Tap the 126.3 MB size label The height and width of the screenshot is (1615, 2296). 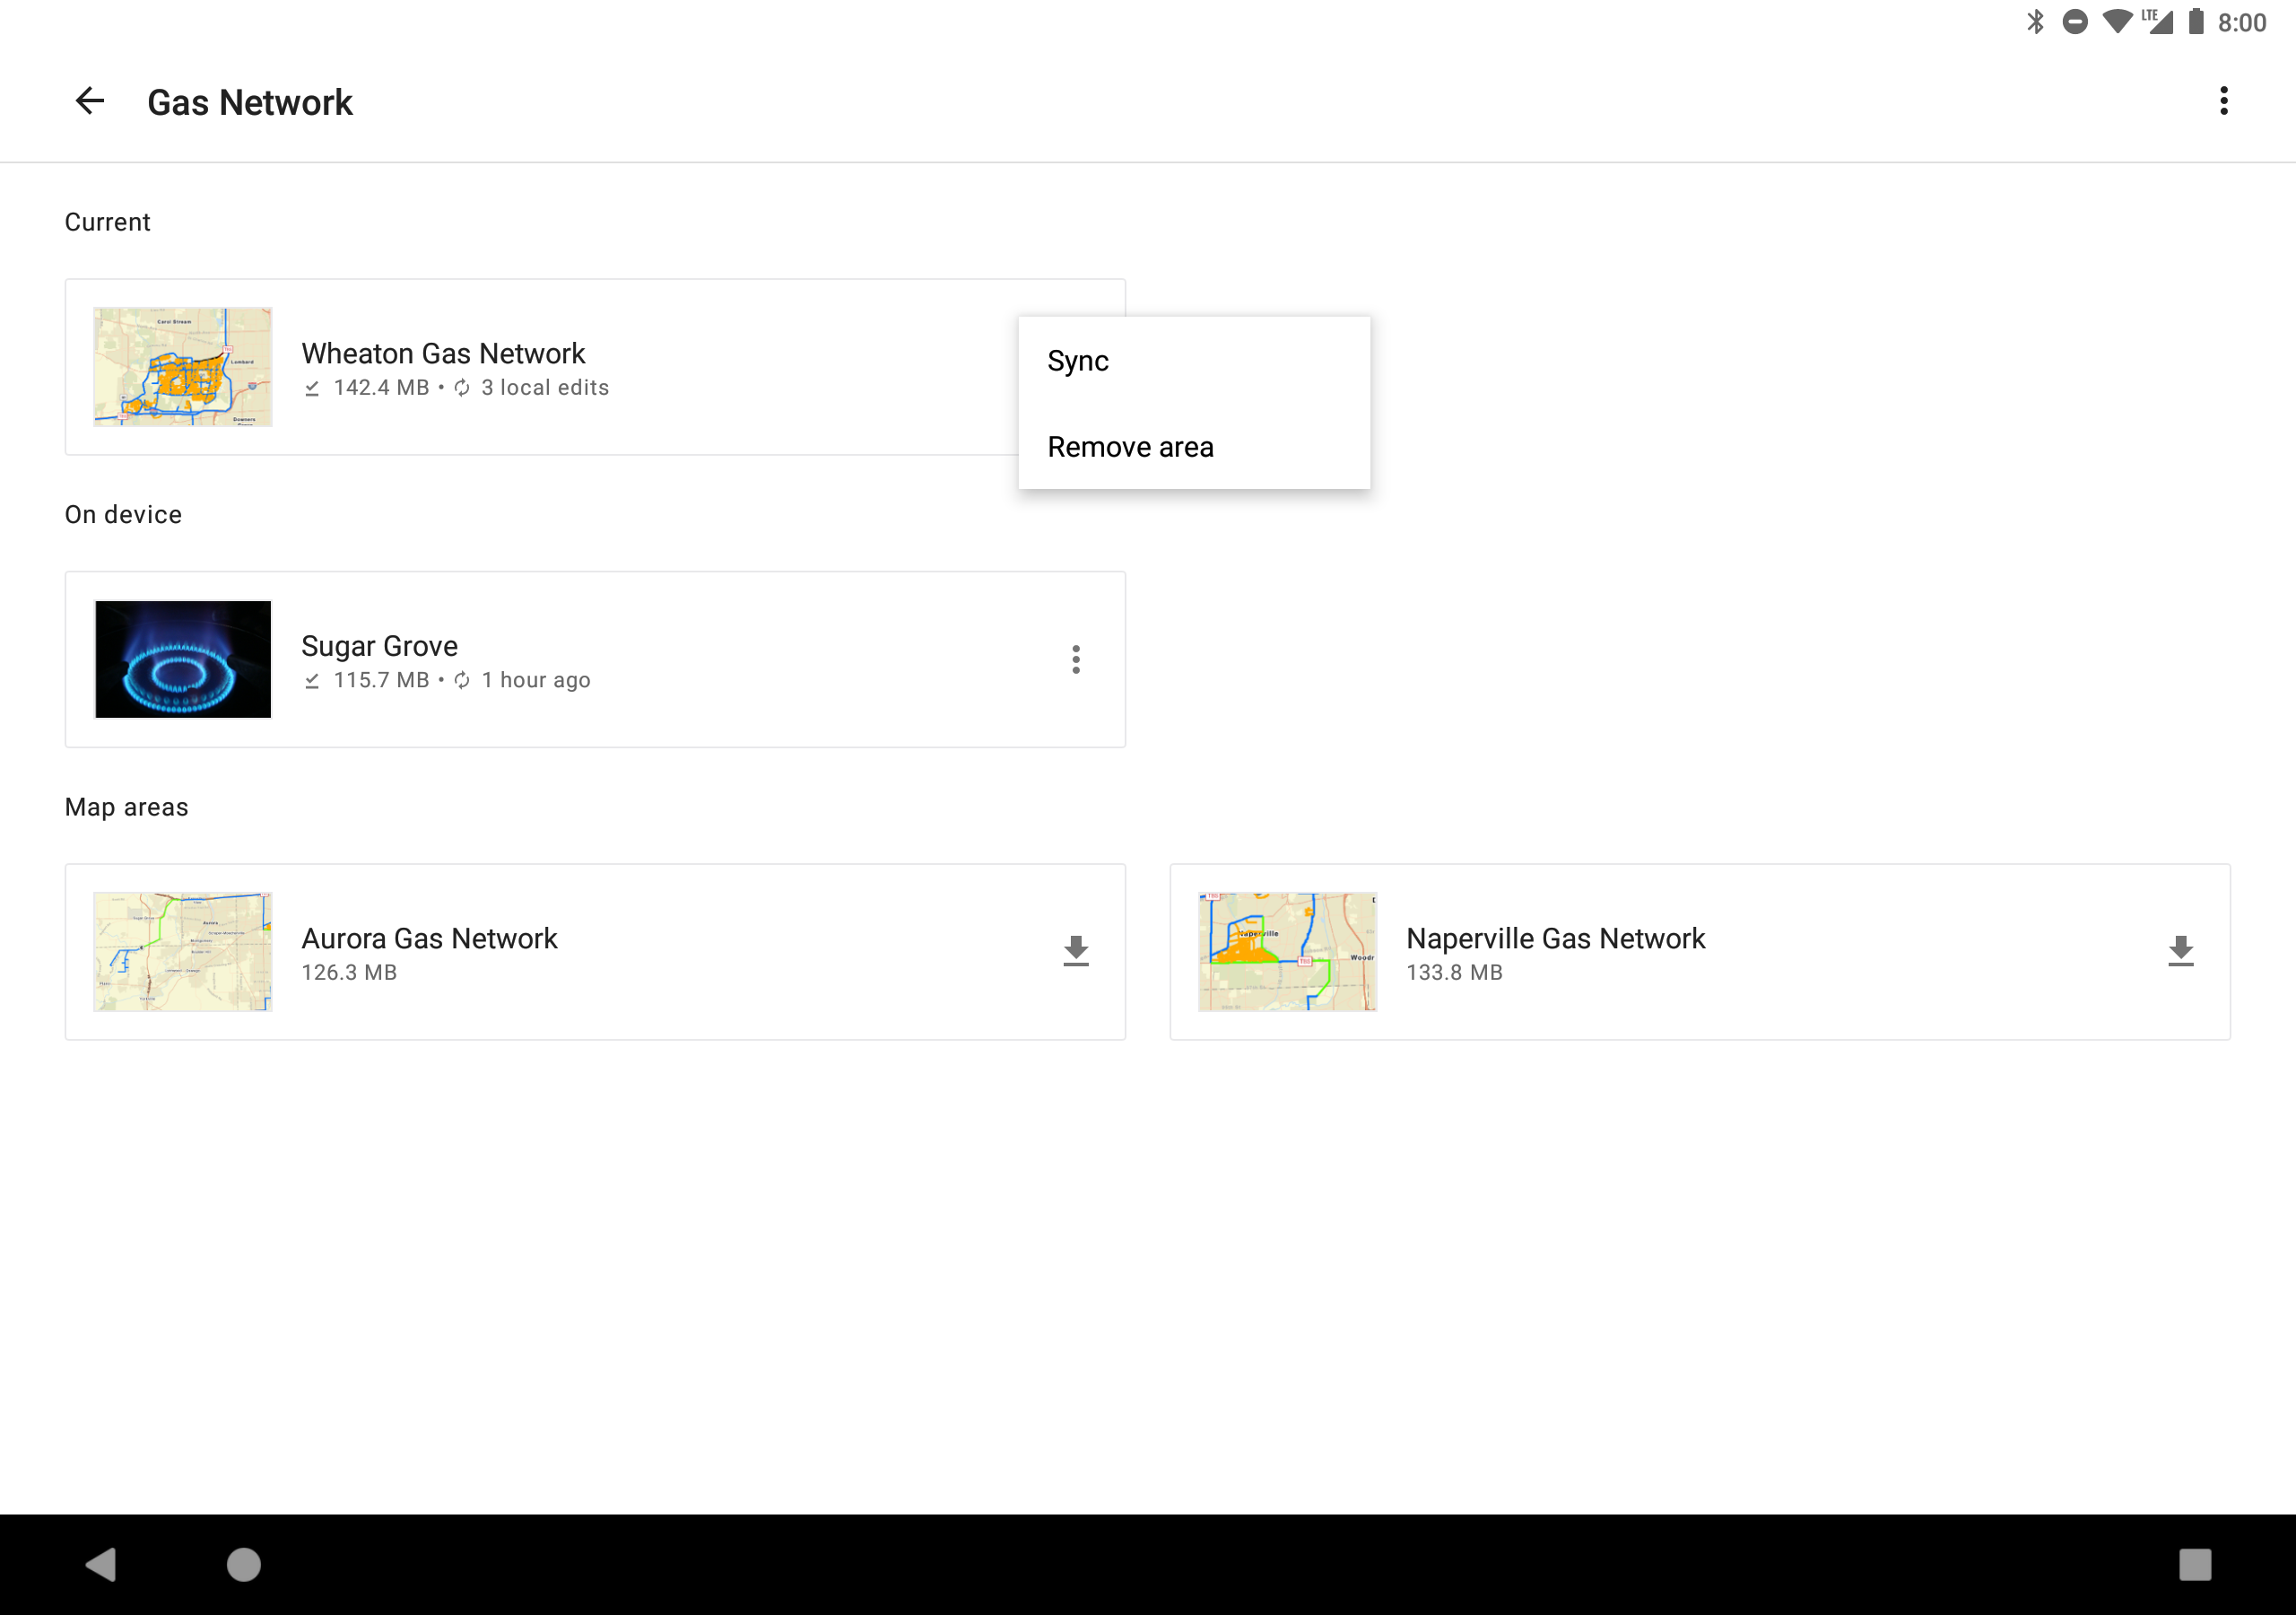click(350, 973)
